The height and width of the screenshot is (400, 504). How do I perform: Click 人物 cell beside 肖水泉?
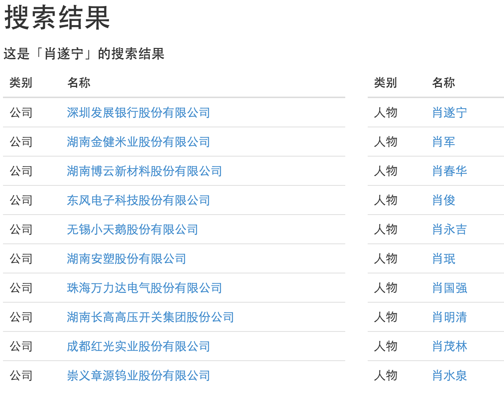click(385, 376)
